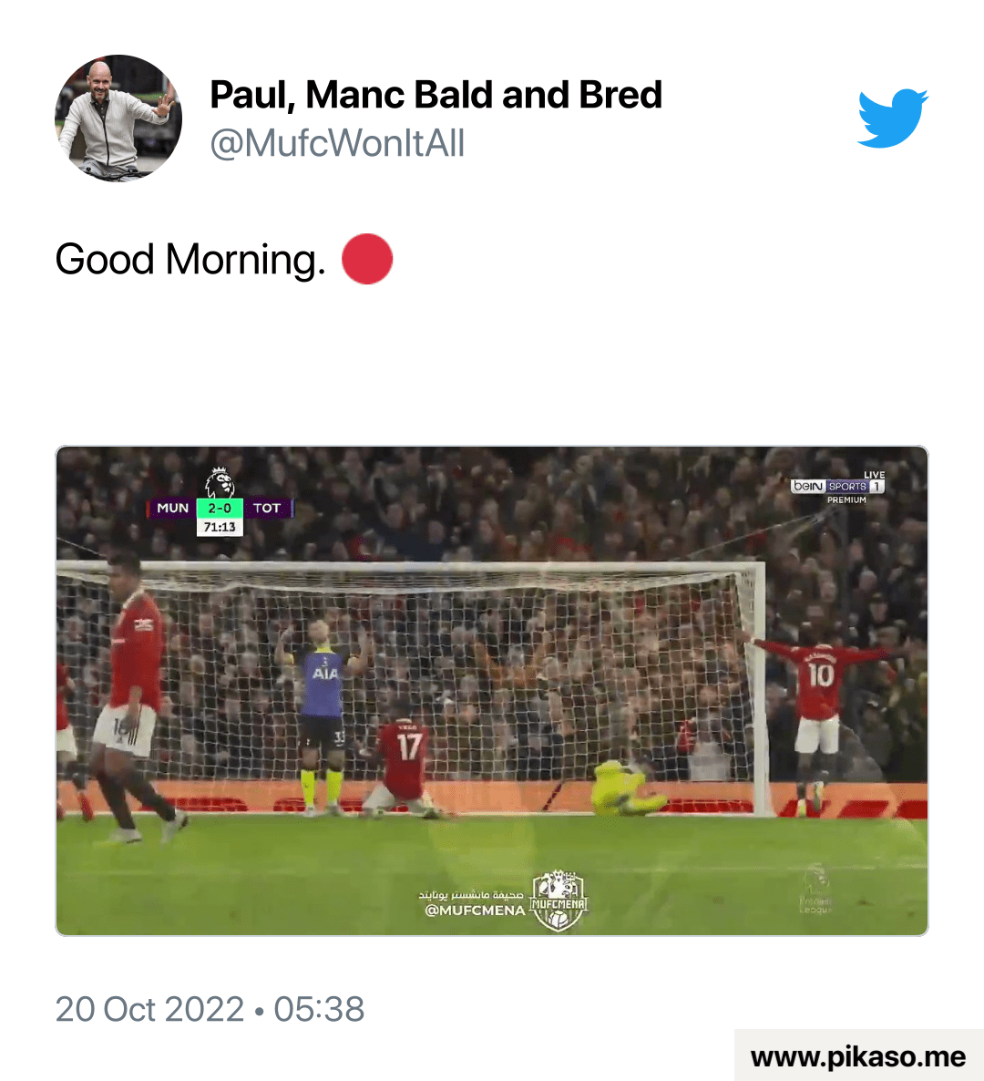Click the 71:13 match clock
This screenshot has height=1081, width=984.
click(x=220, y=528)
